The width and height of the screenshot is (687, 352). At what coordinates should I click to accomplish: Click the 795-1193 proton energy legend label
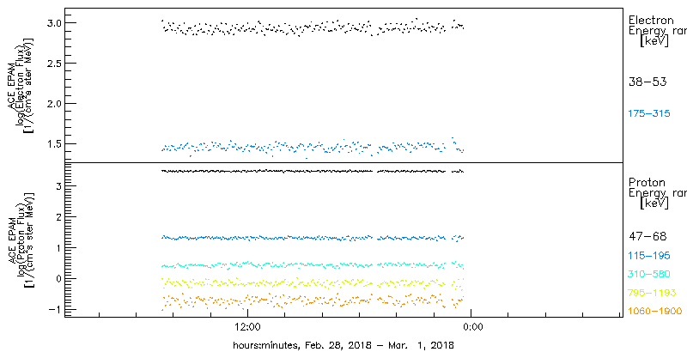click(x=653, y=293)
